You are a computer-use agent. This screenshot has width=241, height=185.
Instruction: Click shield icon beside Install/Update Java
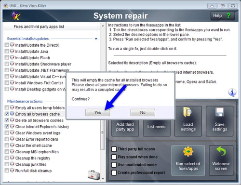(x=12, y=51)
